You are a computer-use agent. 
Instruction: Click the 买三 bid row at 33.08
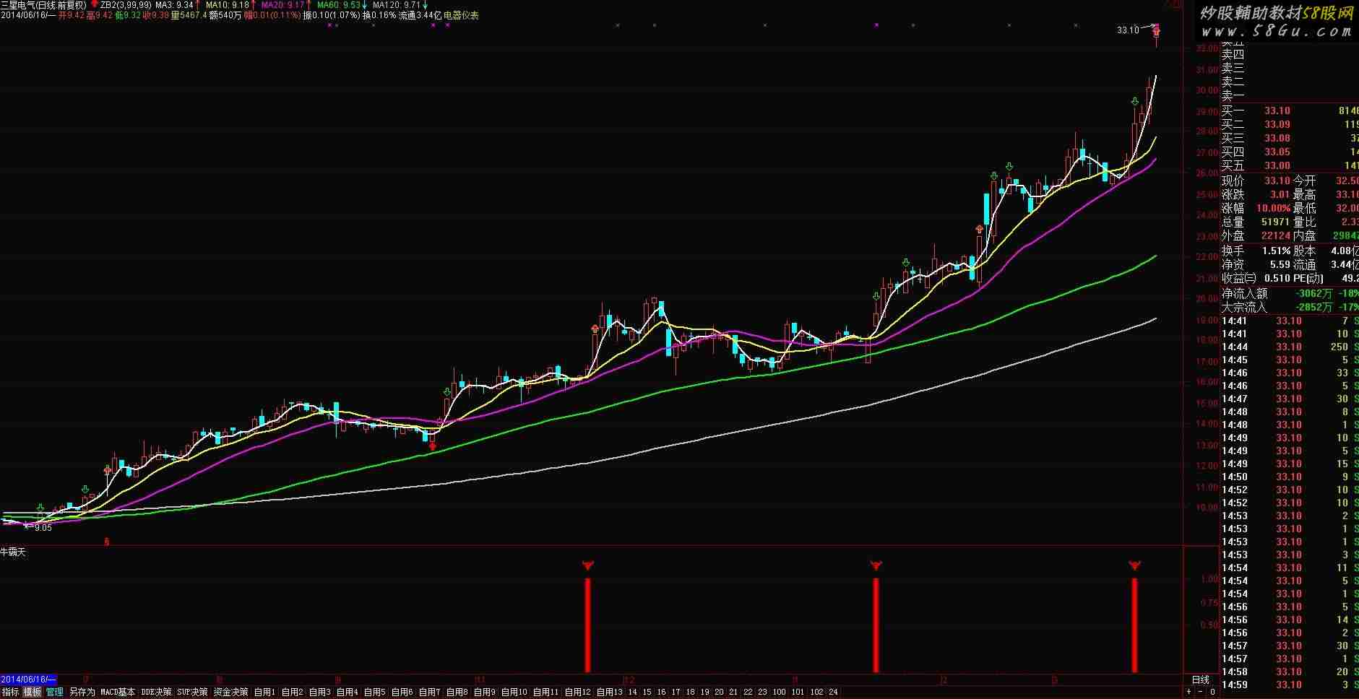coord(1290,138)
